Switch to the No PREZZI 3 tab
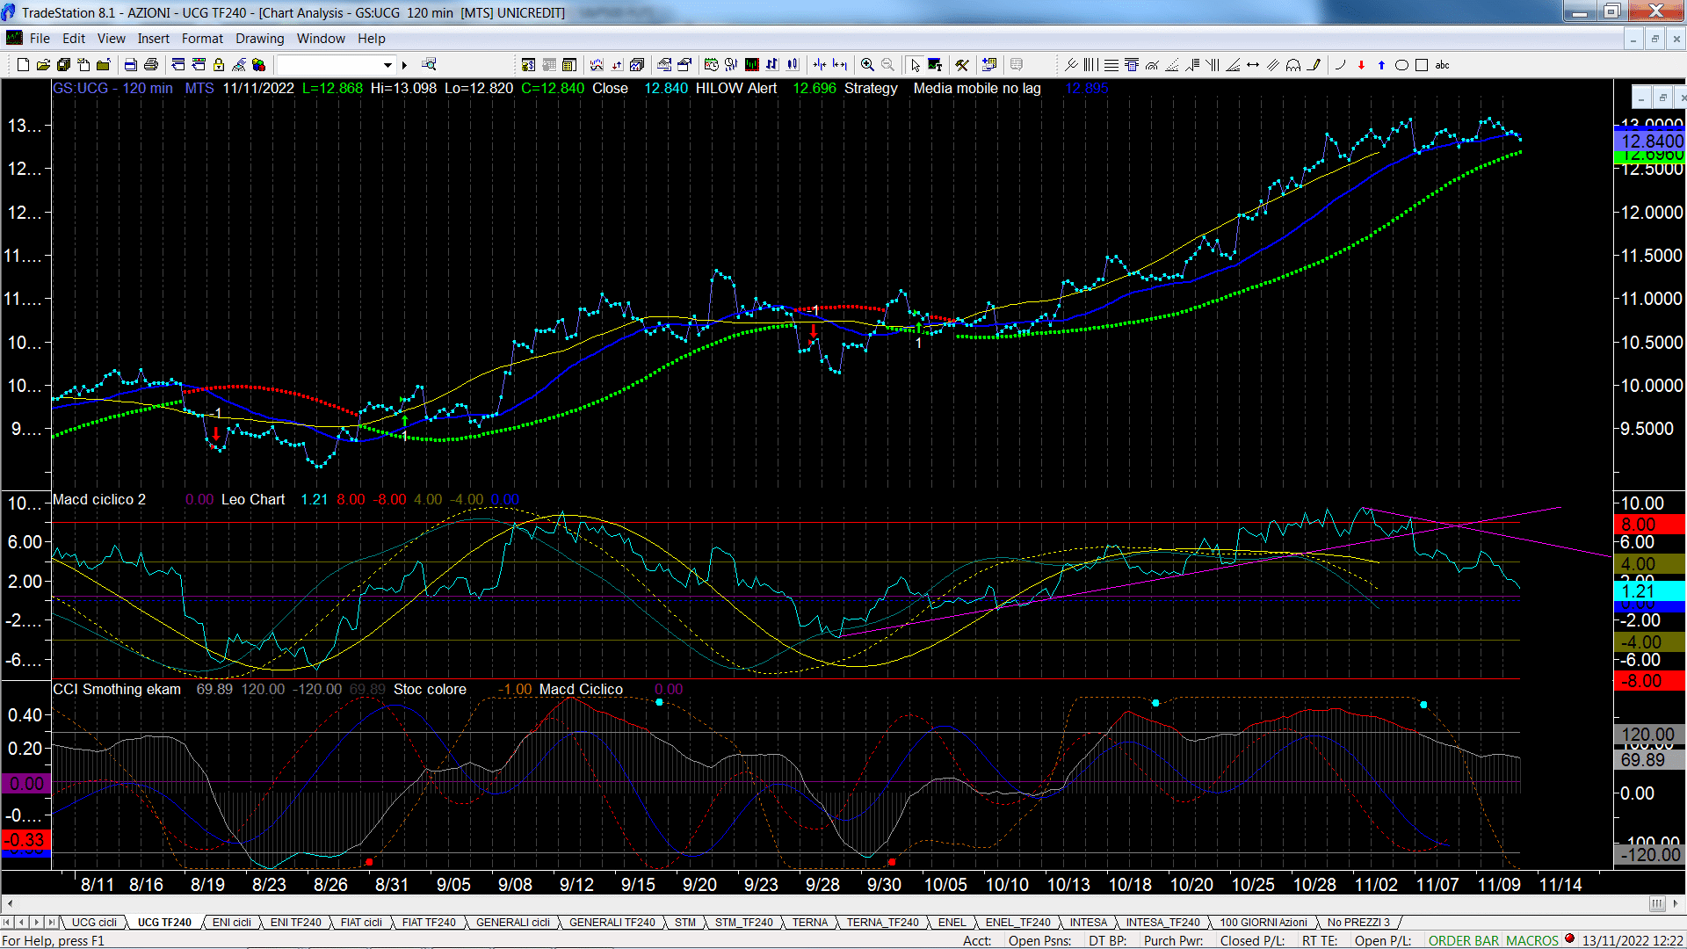1687x949 pixels. coord(1358,923)
